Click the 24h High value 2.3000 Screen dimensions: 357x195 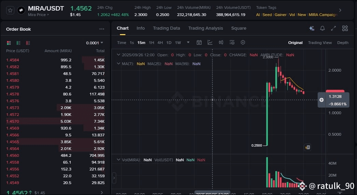pyautogui.click(x=141, y=15)
